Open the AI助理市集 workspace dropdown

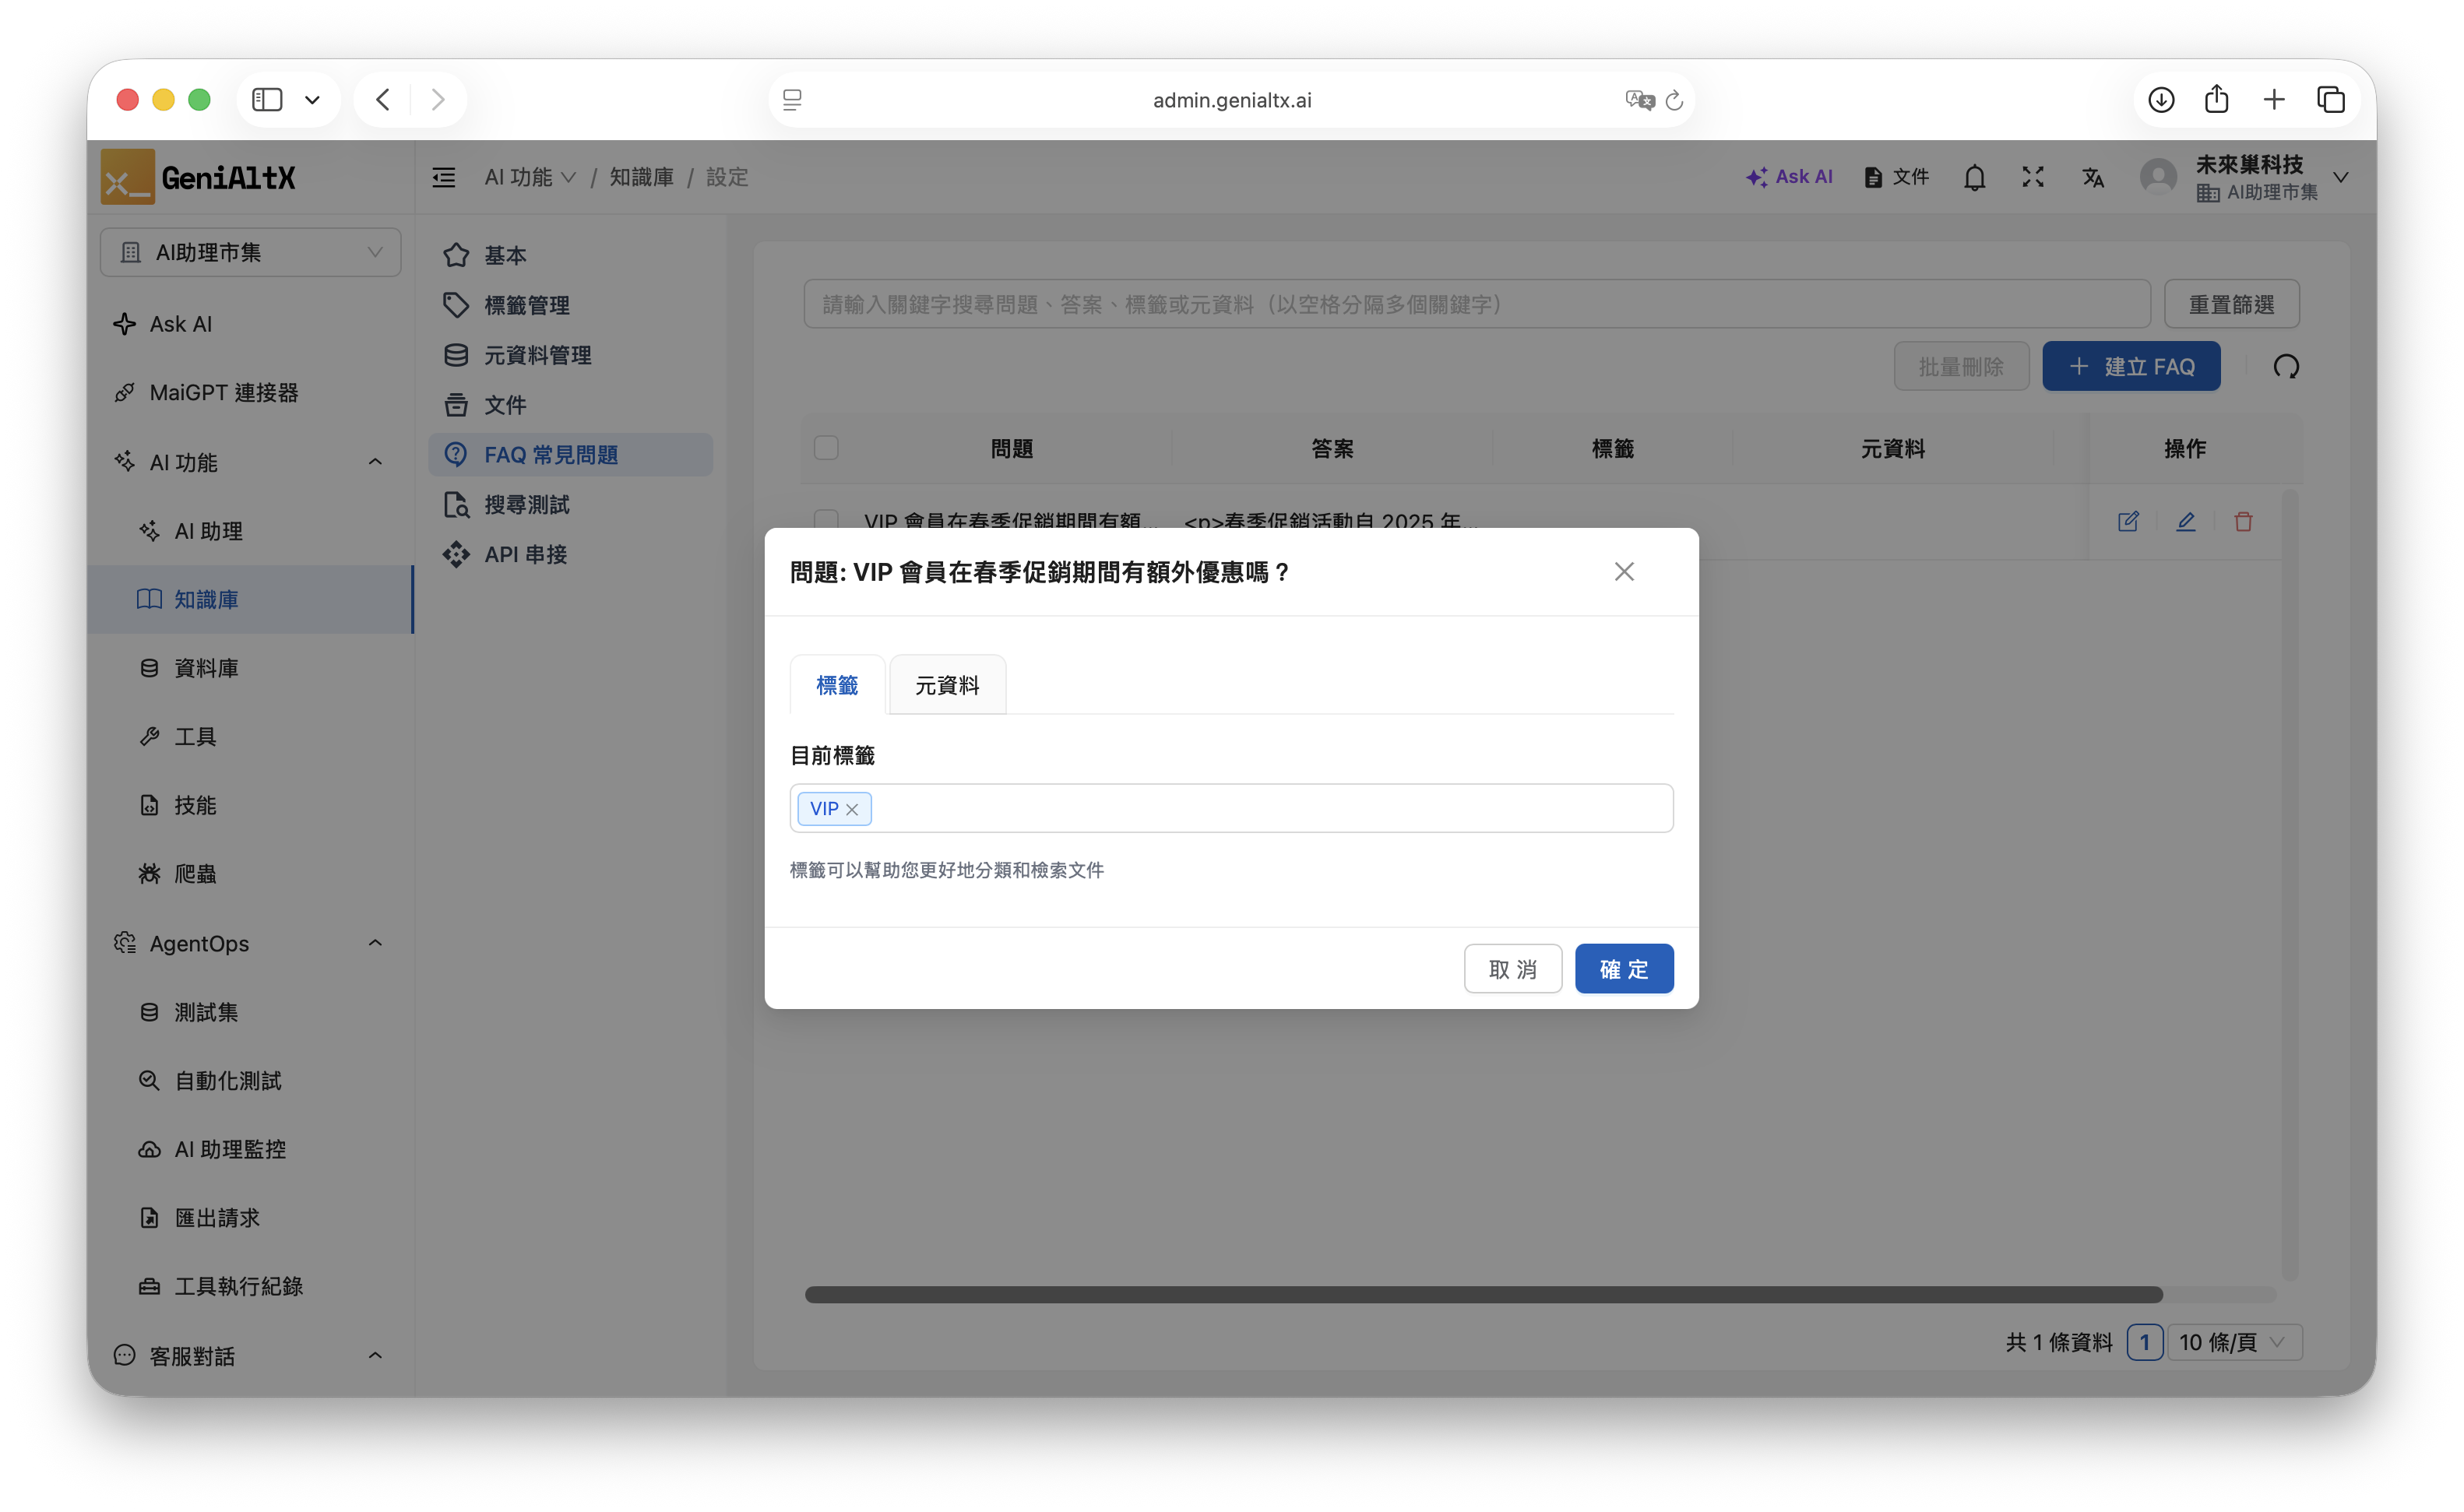250,252
